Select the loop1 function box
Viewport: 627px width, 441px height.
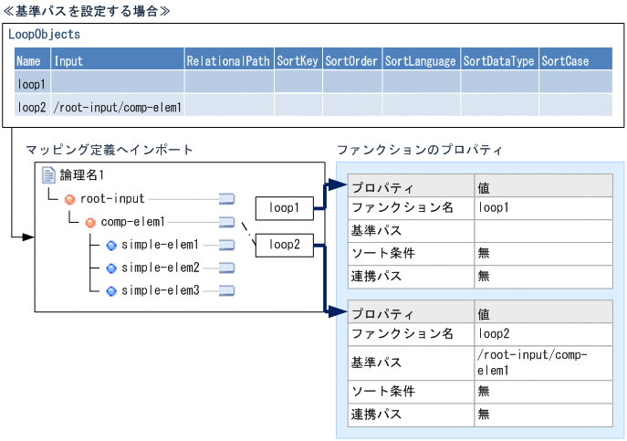[284, 208]
